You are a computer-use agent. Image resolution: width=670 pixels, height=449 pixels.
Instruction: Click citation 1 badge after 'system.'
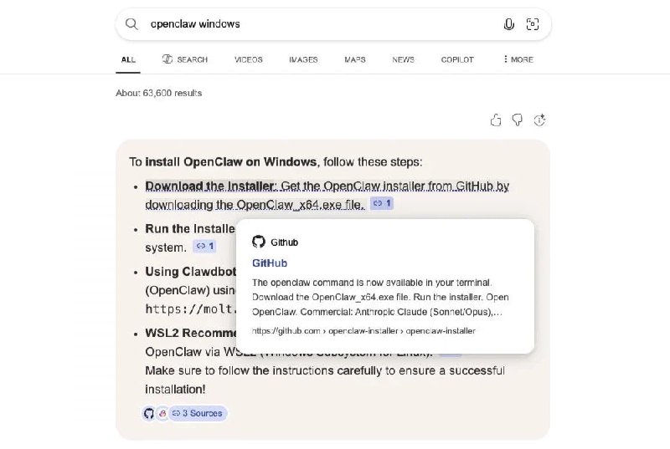tap(204, 246)
